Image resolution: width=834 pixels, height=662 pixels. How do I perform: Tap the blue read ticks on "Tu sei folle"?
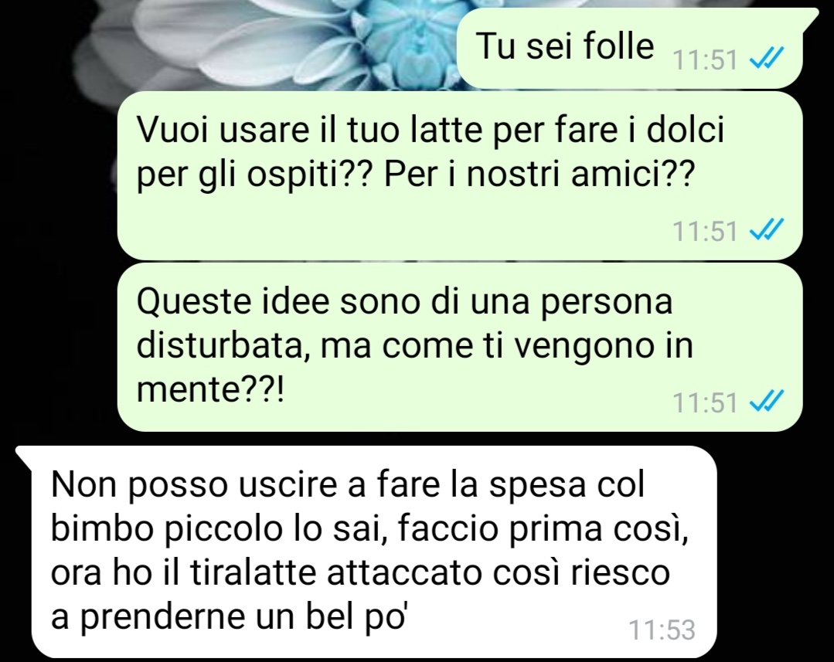(x=766, y=58)
